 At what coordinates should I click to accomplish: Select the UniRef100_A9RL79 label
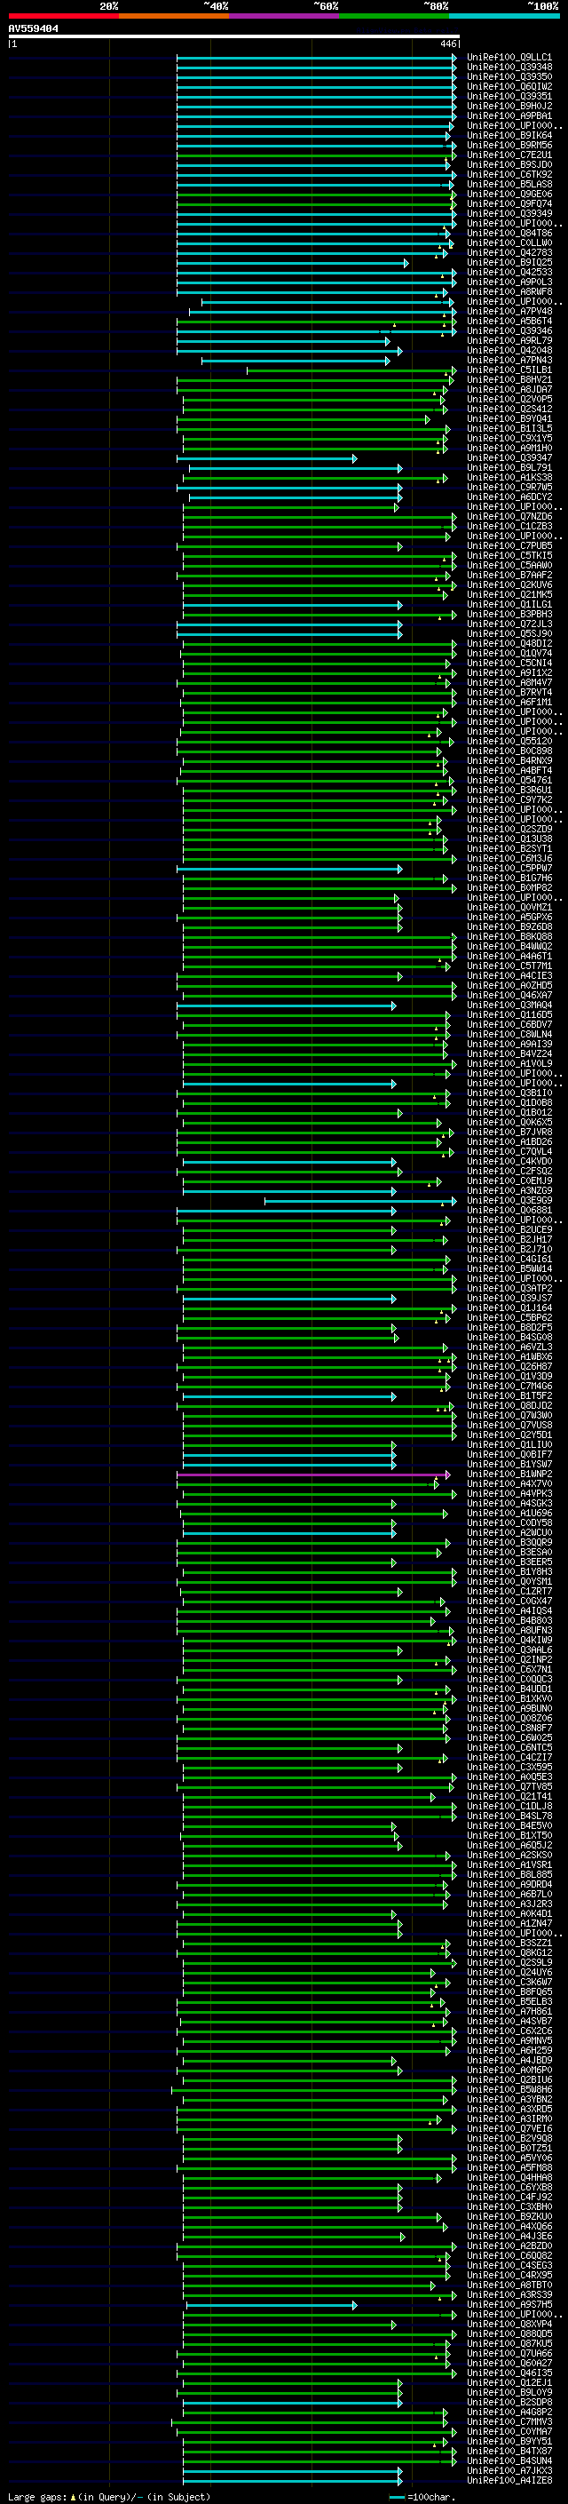[x=509, y=340]
